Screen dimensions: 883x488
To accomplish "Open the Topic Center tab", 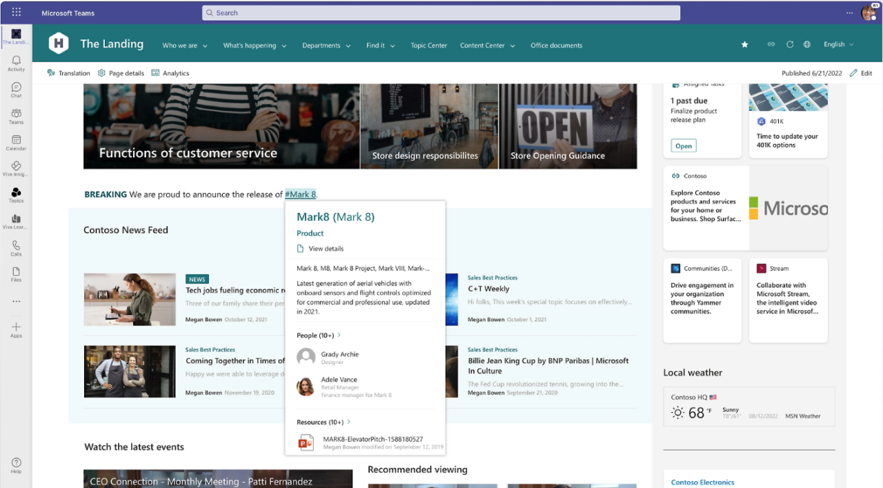I will (428, 45).
